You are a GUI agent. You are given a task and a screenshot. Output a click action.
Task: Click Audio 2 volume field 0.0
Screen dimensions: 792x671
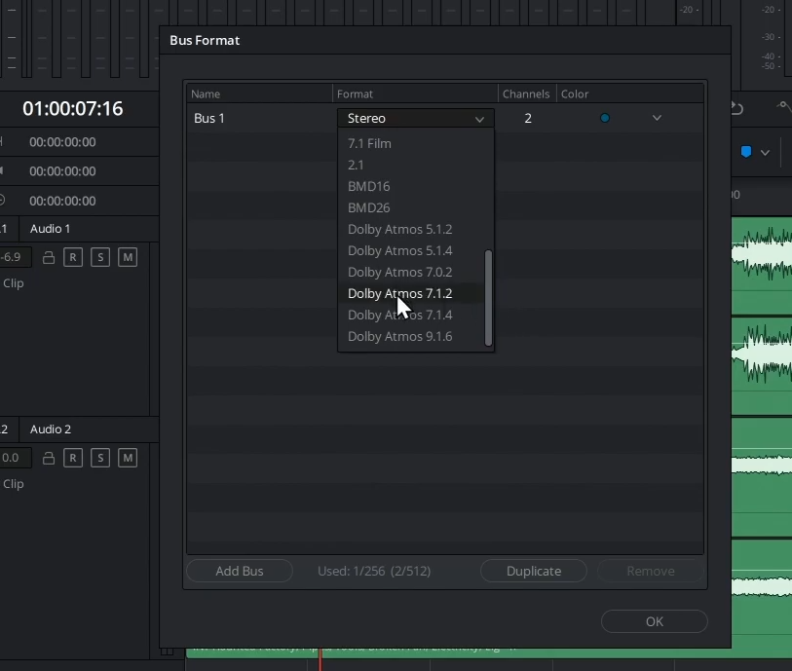(x=16, y=458)
